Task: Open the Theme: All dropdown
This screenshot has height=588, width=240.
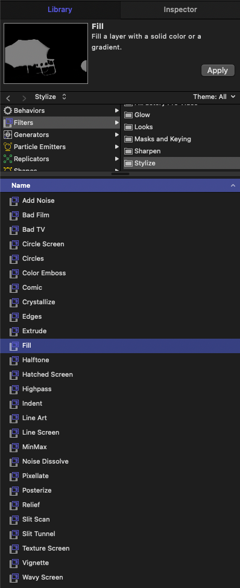Action: (214, 97)
